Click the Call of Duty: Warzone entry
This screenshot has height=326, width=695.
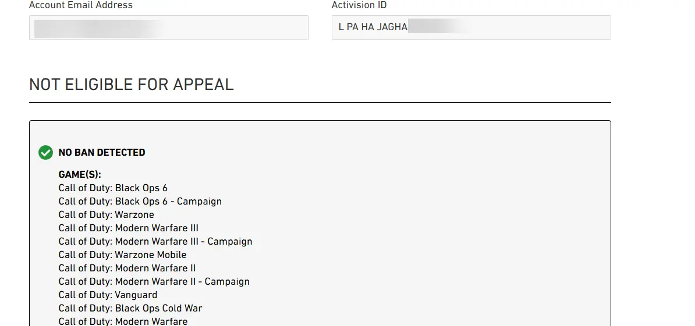tap(107, 214)
